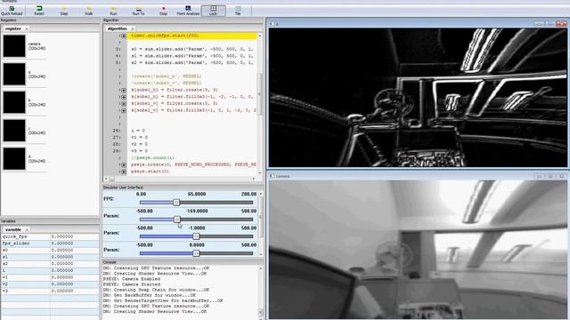570x320 pixels.
Task: Click code line 'v1 = 0'
Action: 139,138
